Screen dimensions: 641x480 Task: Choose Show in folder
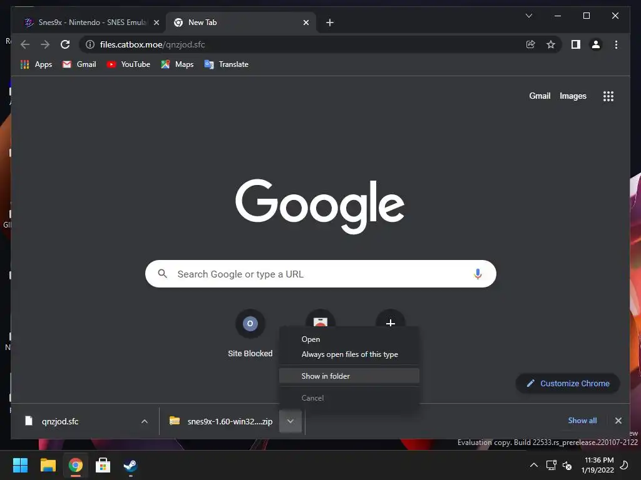coord(349,376)
